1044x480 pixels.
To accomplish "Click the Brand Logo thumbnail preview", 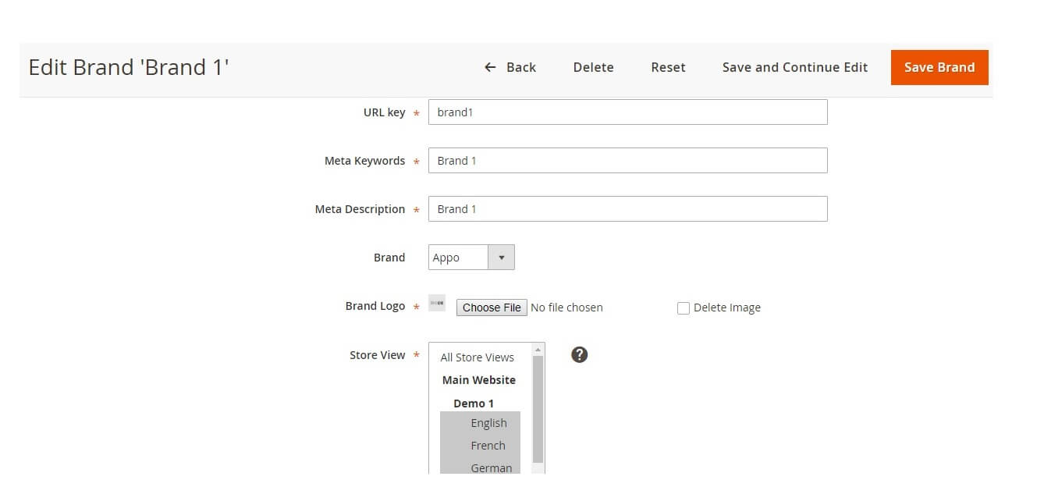I will tap(437, 304).
